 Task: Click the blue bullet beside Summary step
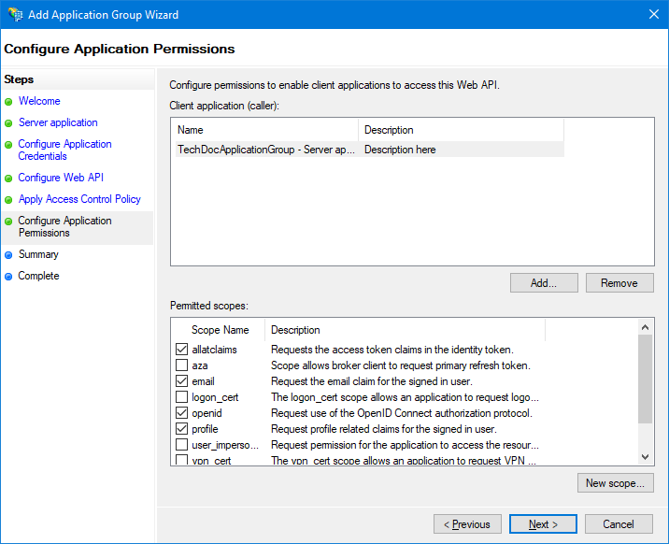click(x=8, y=255)
